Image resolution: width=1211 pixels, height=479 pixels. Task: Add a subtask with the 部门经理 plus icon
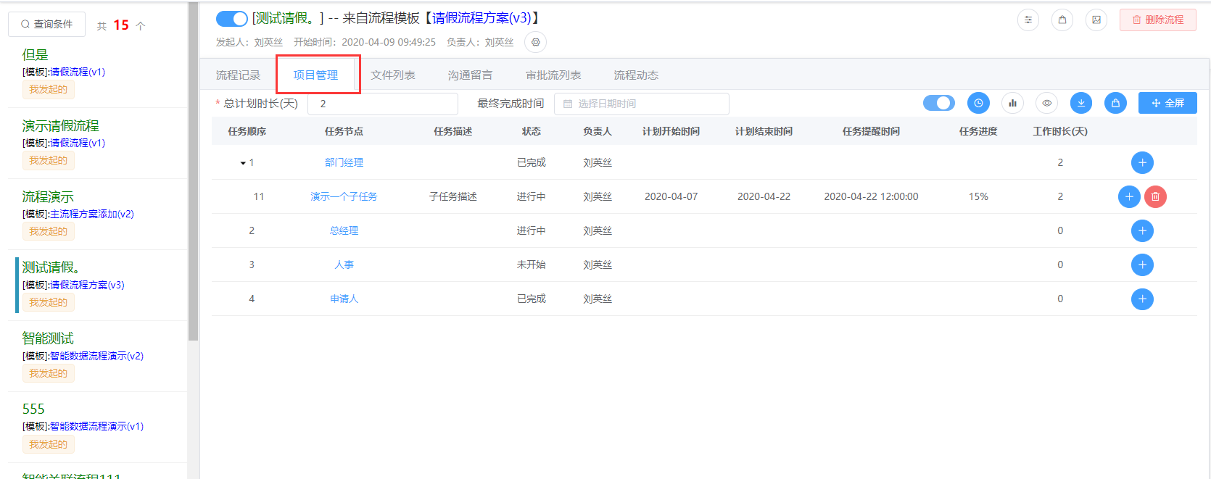point(1142,162)
